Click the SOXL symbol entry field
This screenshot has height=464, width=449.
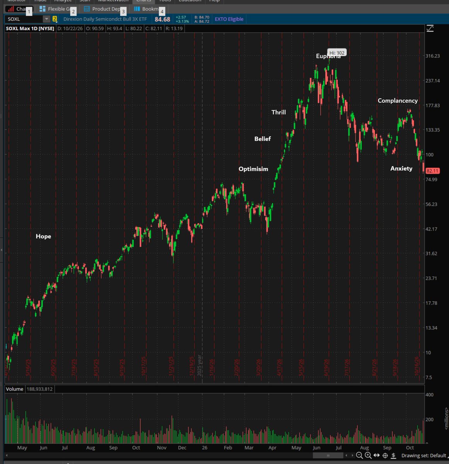(x=24, y=19)
